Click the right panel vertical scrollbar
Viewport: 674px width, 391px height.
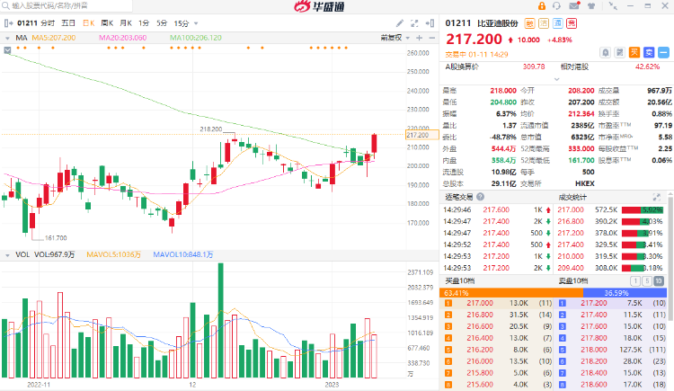670,258
